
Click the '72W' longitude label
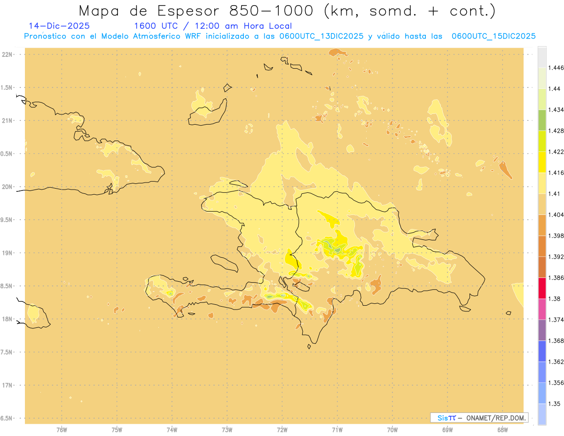[x=282, y=429]
